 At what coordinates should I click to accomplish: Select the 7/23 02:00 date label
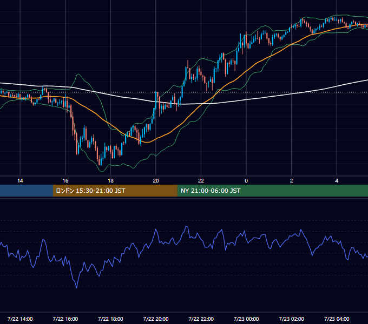pyautogui.click(x=292, y=319)
